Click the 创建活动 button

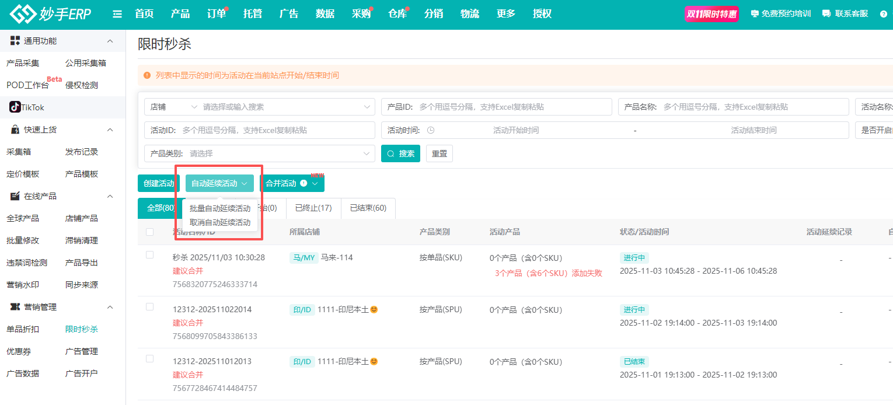click(159, 183)
